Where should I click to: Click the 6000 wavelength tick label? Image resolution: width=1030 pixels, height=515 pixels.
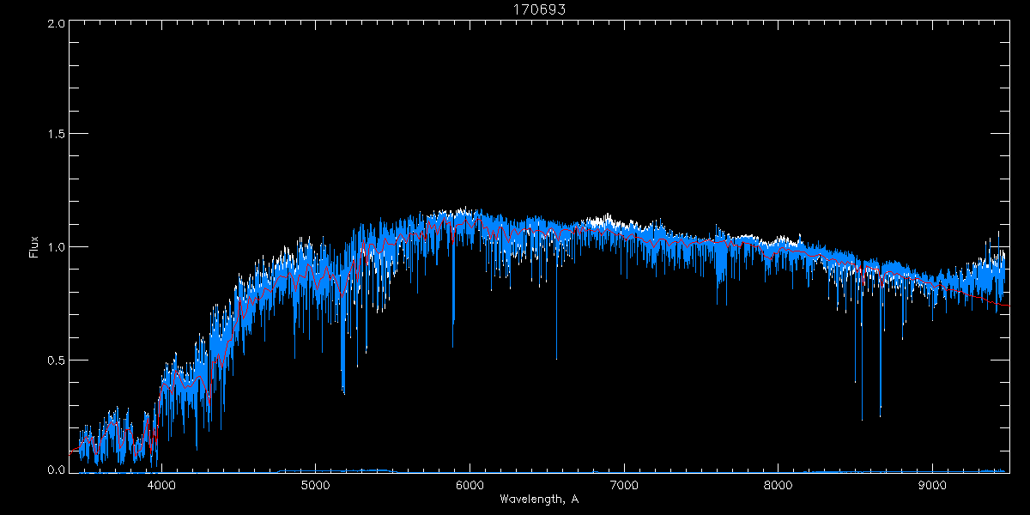(470, 484)
